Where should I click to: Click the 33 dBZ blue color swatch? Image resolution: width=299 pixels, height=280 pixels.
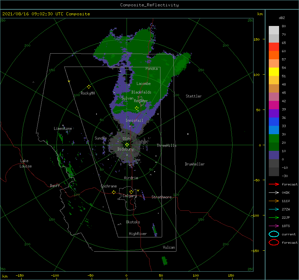pos(274,122)
